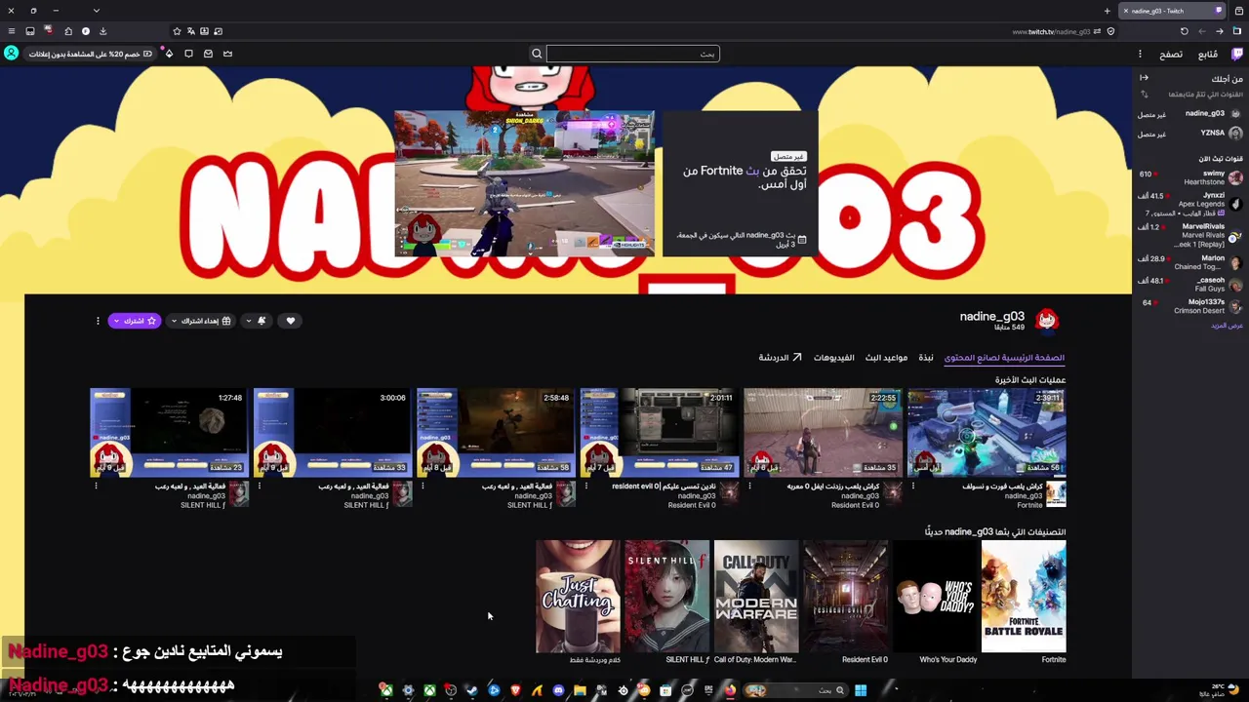Open the 1:27:48 SILENT HILL broadcast thumbnail
This screenshot has width=1249, height=702.
click(x=169, y=433)
